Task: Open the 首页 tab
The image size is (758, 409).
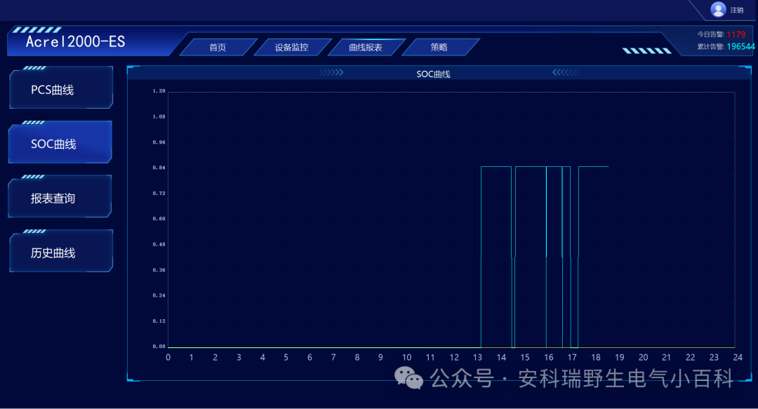Action: point(218,48)
